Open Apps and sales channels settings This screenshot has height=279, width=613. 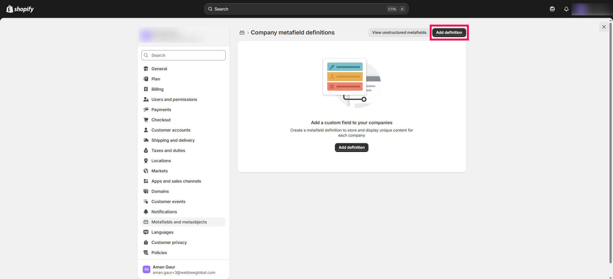tap(176, 181)
